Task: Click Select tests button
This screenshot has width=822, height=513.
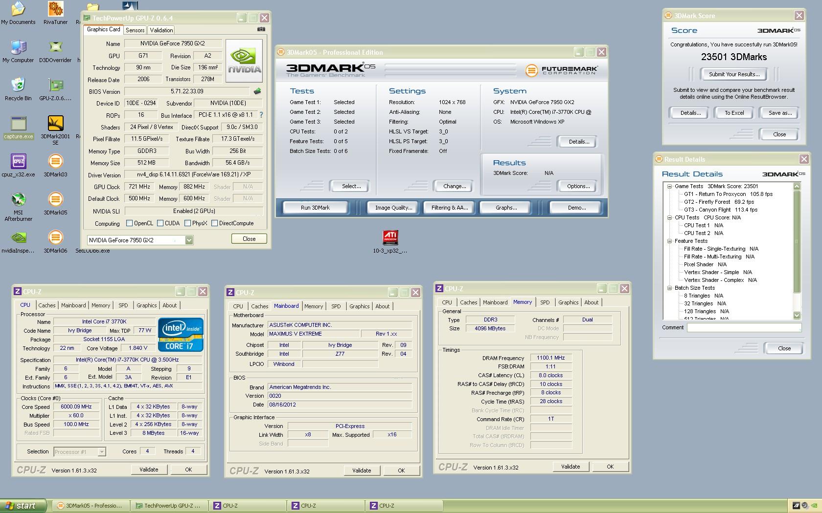Action: point(351,186)
